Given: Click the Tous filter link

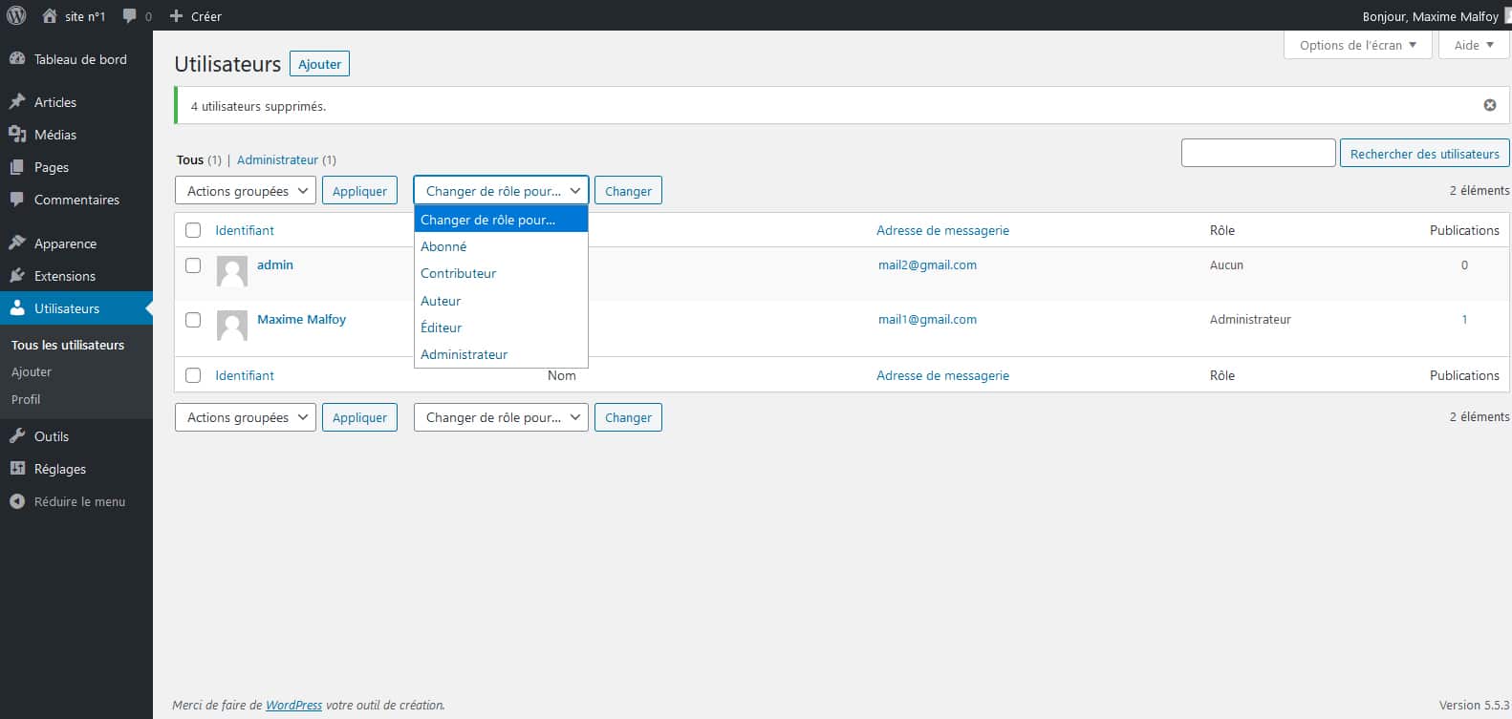Looking at the screenshot, I should pos(190,159).
